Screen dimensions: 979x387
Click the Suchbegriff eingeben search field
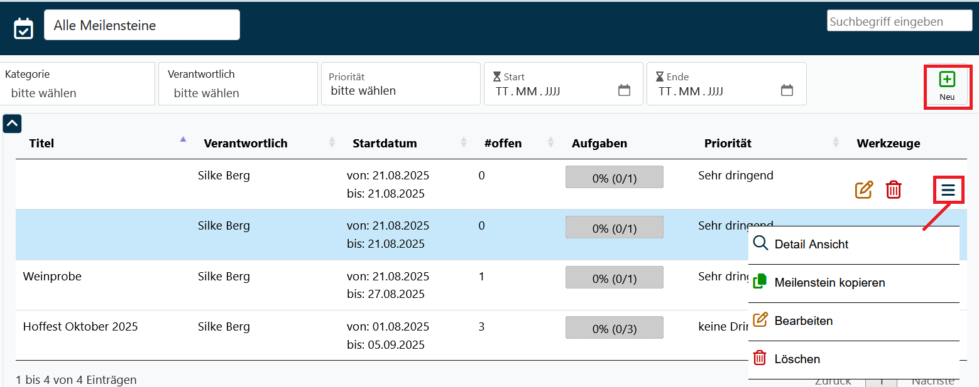pos(899,21)
